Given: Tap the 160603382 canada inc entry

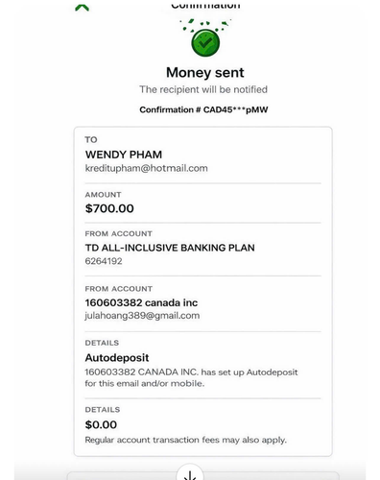Looking at the screenshot, I should click(x=141, y=302).
